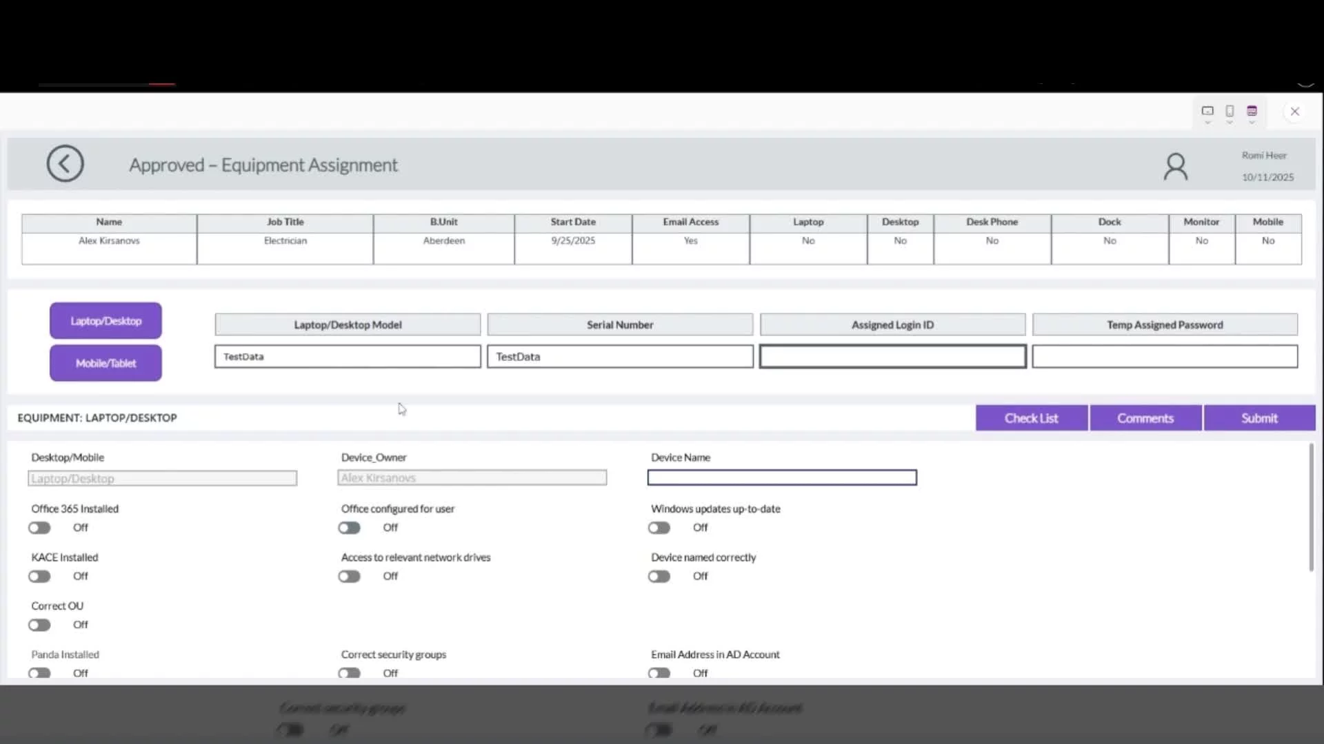Click the checklist vertical scrollbar
This screenshot has height=744, width=1324.
point(1311,507)
